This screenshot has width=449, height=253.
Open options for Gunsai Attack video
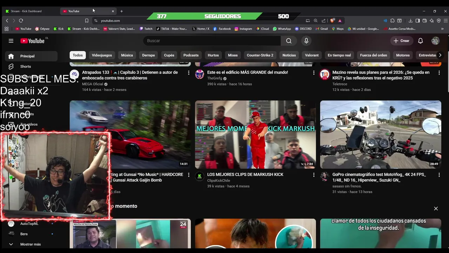[x=188, y=175]
